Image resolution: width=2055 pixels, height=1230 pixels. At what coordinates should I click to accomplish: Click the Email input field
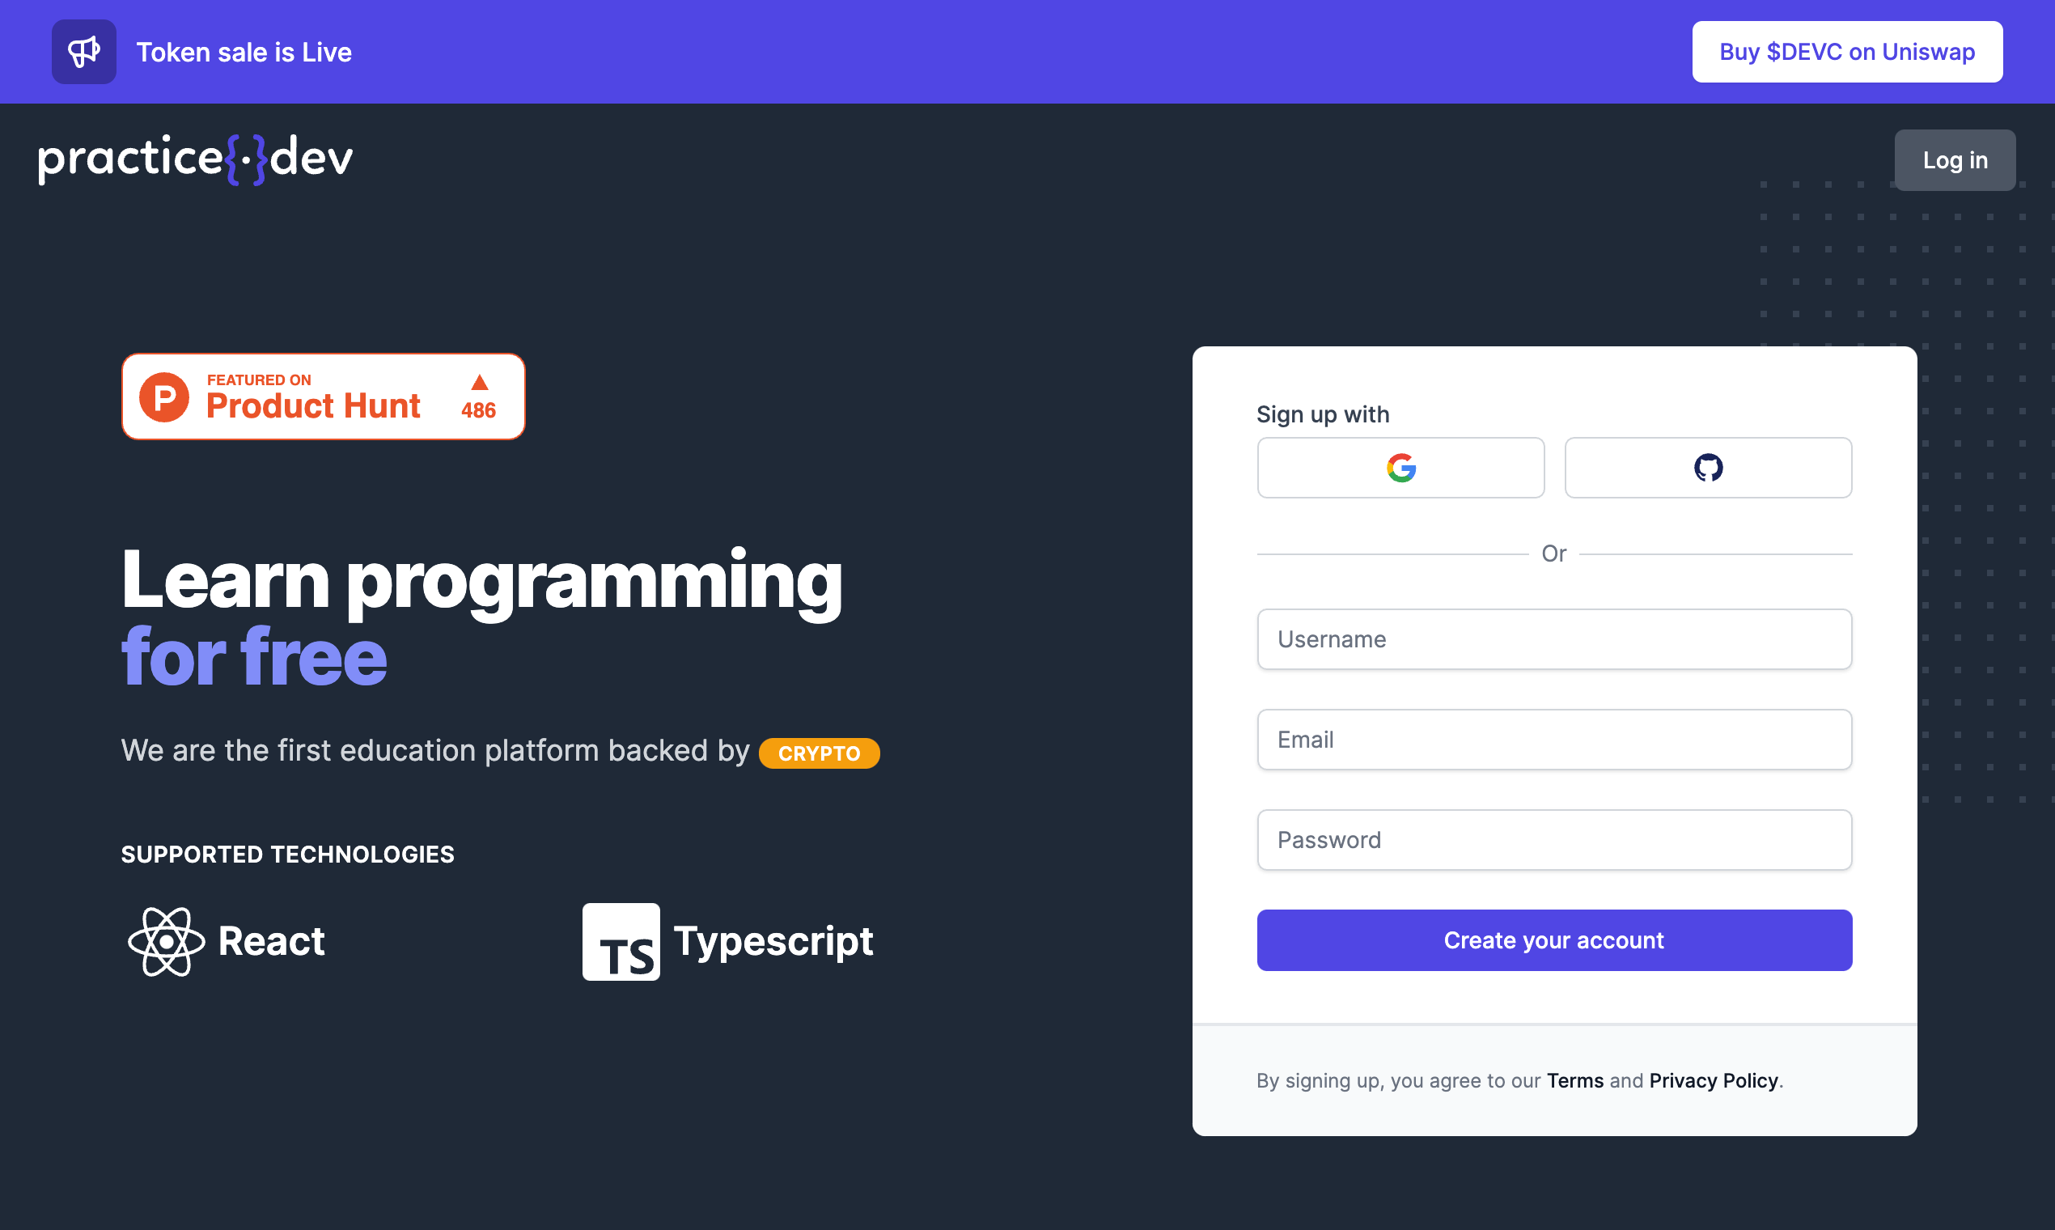1554,740
